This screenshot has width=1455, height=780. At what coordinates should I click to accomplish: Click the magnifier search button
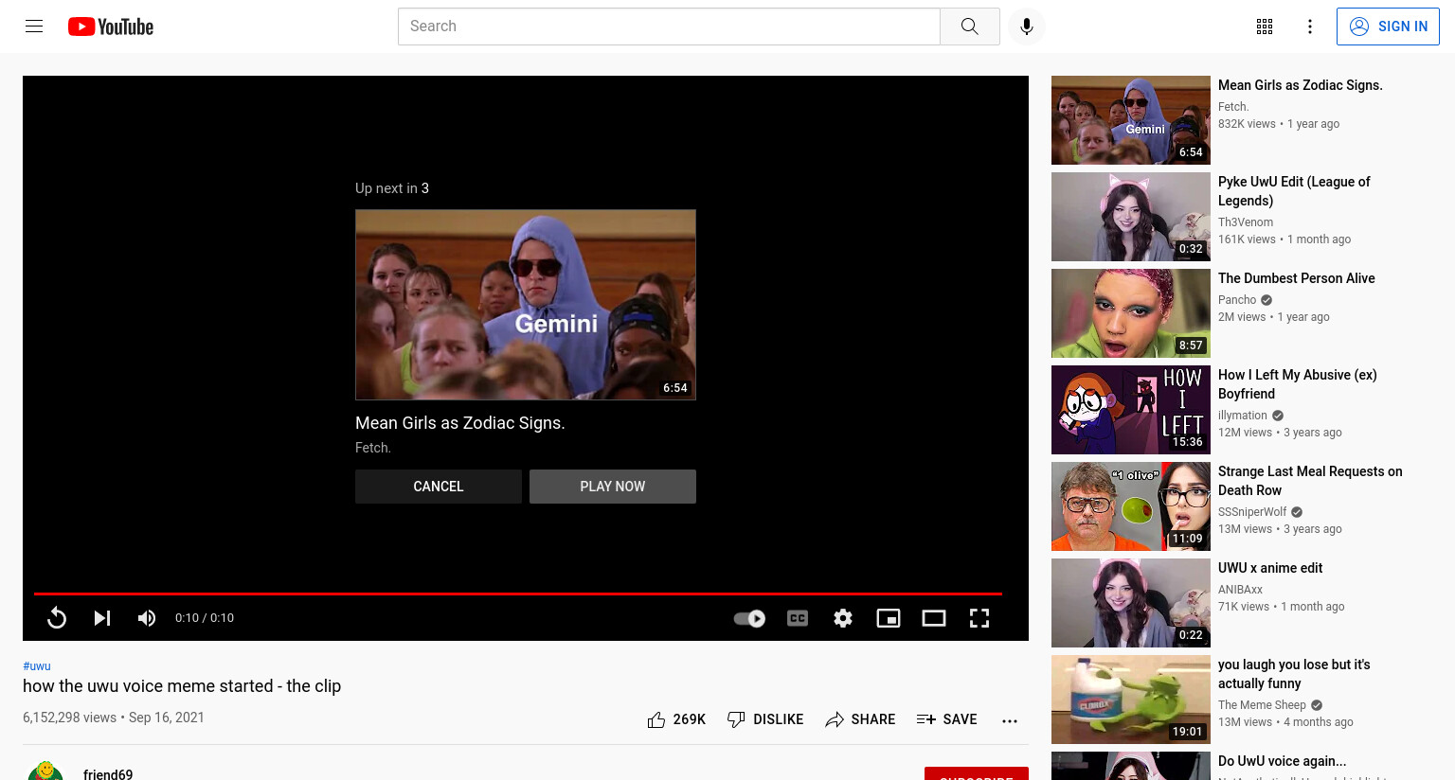[x=969, y=27]
